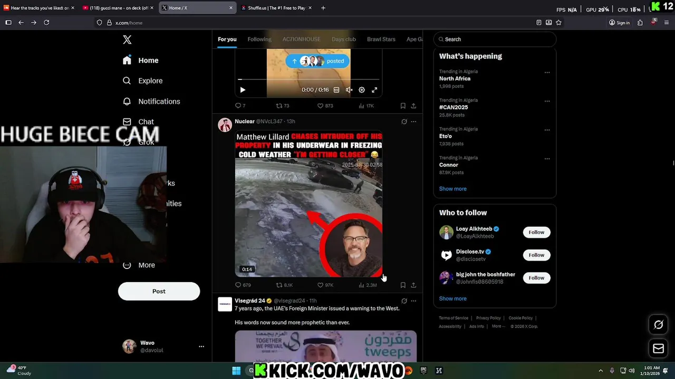This screenshot has width=675, height=379.
Task: Play the video in the top post
Action: pos(243,90)
